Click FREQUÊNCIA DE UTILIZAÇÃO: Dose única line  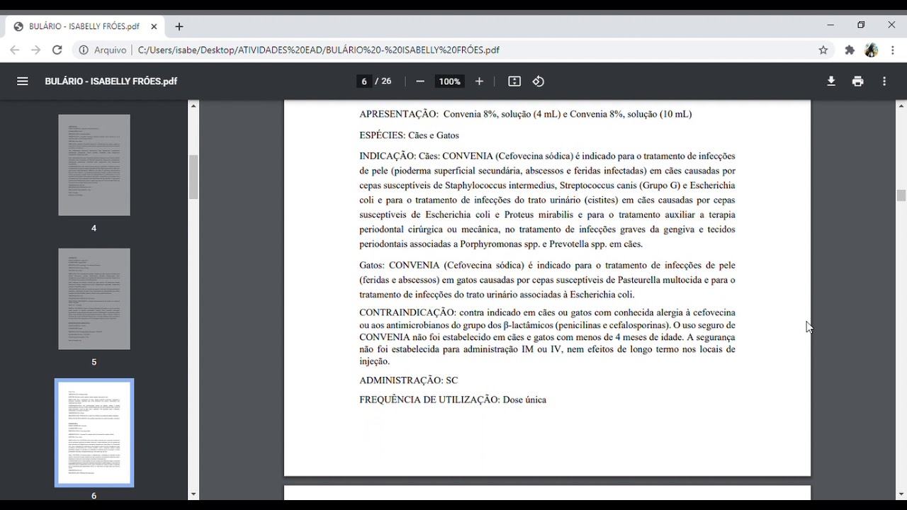click(x=453, y=400)
